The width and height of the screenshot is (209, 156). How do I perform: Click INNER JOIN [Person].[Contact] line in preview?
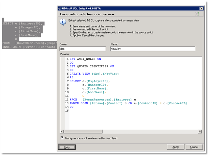click(x=128, y=103)
